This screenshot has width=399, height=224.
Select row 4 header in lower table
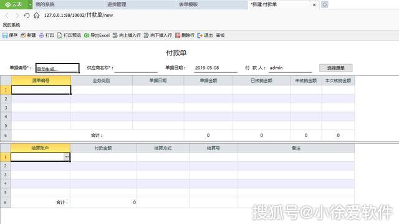pos(6,184)
